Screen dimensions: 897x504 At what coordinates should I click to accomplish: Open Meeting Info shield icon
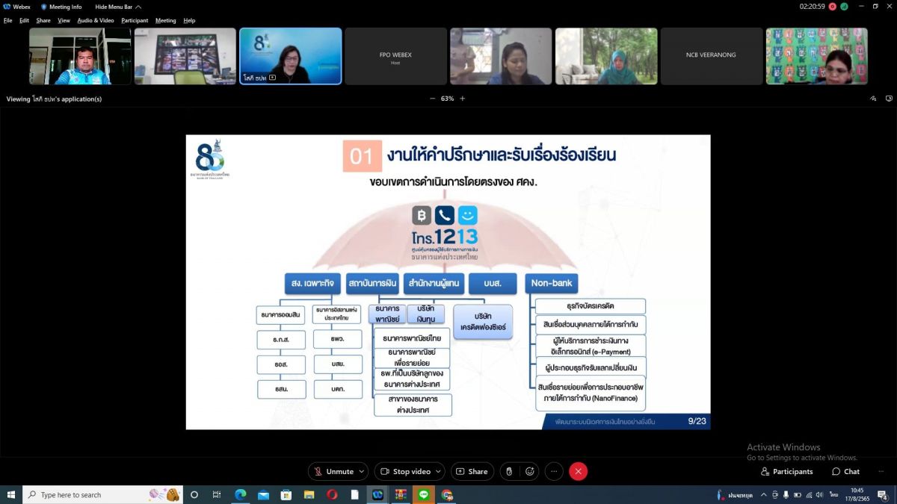coord(44,7)
